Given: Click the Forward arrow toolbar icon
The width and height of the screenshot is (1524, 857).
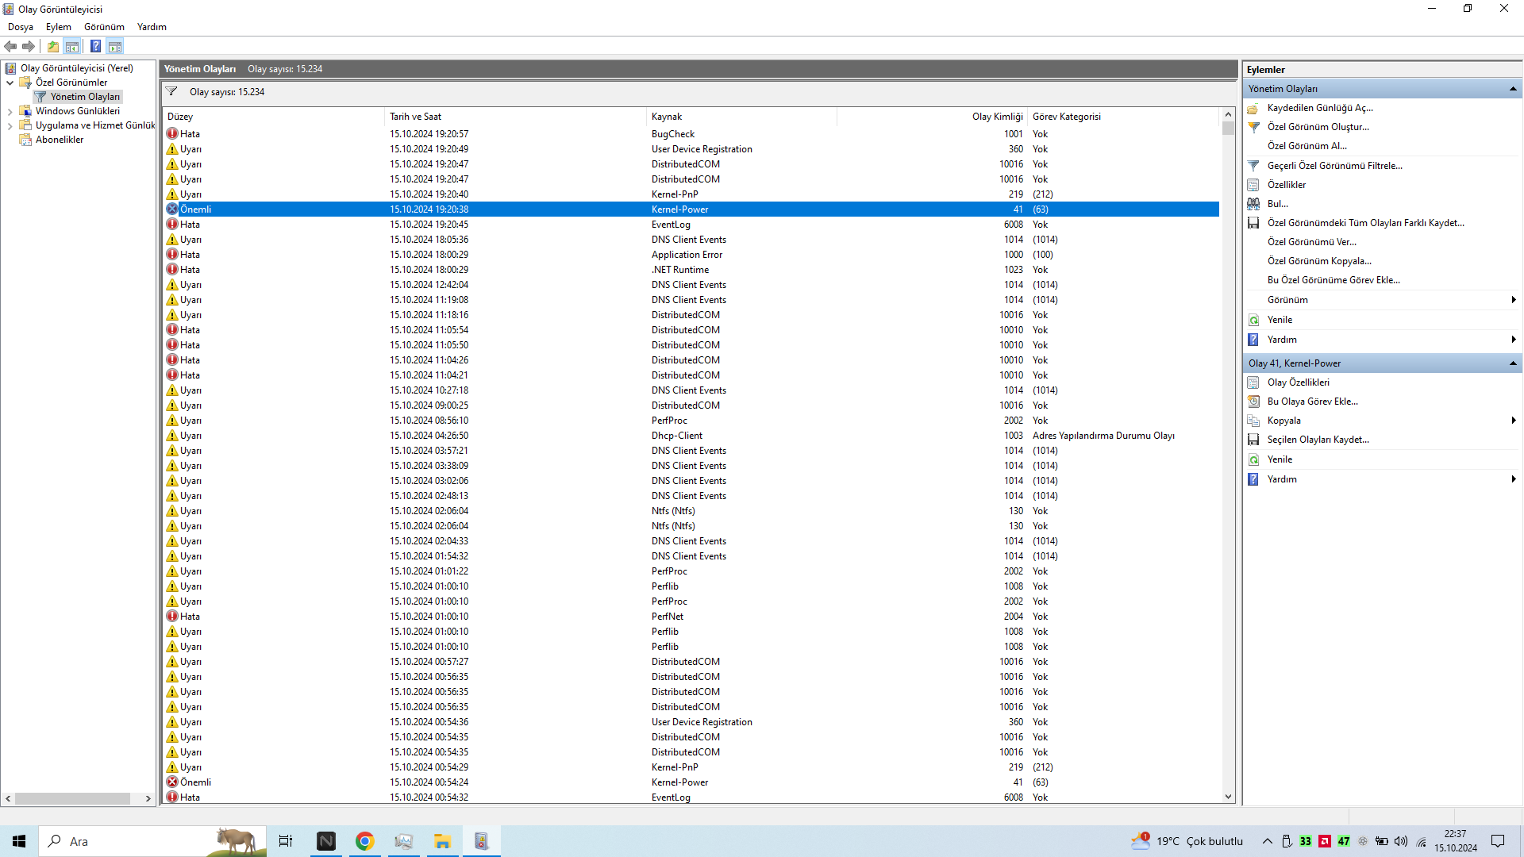Looking at the screenshot, I should 29,46.
